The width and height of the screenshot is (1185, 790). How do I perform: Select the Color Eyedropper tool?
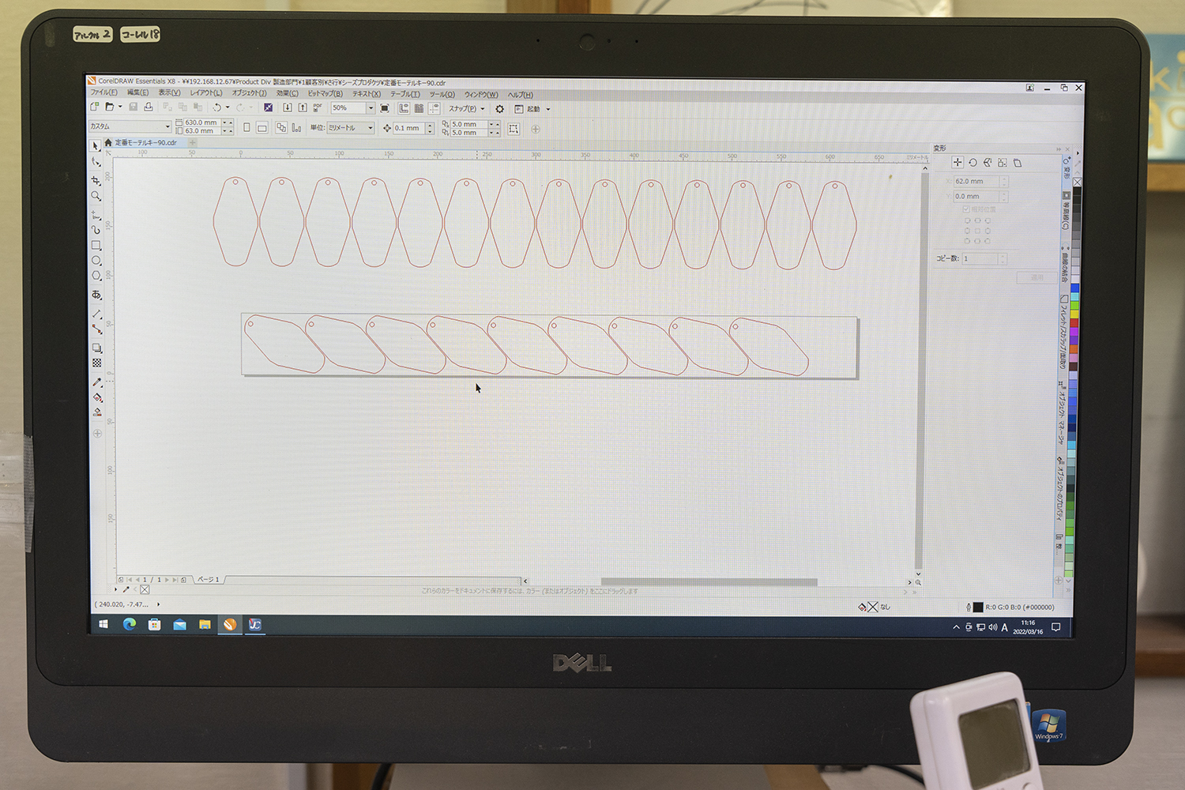(97, 382)
